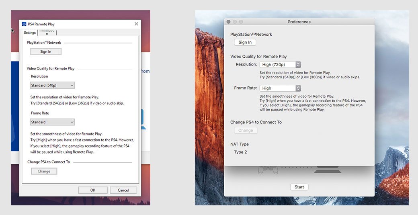Viewport: 418px width, 215px height.
Task: Click the 'Resolution' label in Windows dialog
Action: pos(39,76)
